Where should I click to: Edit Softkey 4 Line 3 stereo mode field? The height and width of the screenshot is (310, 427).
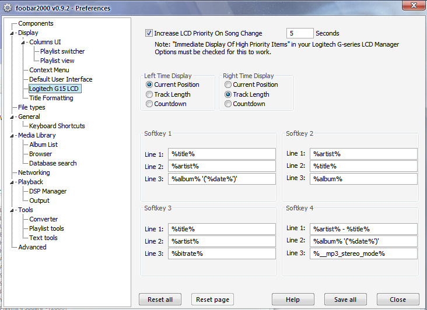tap(363, 253)
